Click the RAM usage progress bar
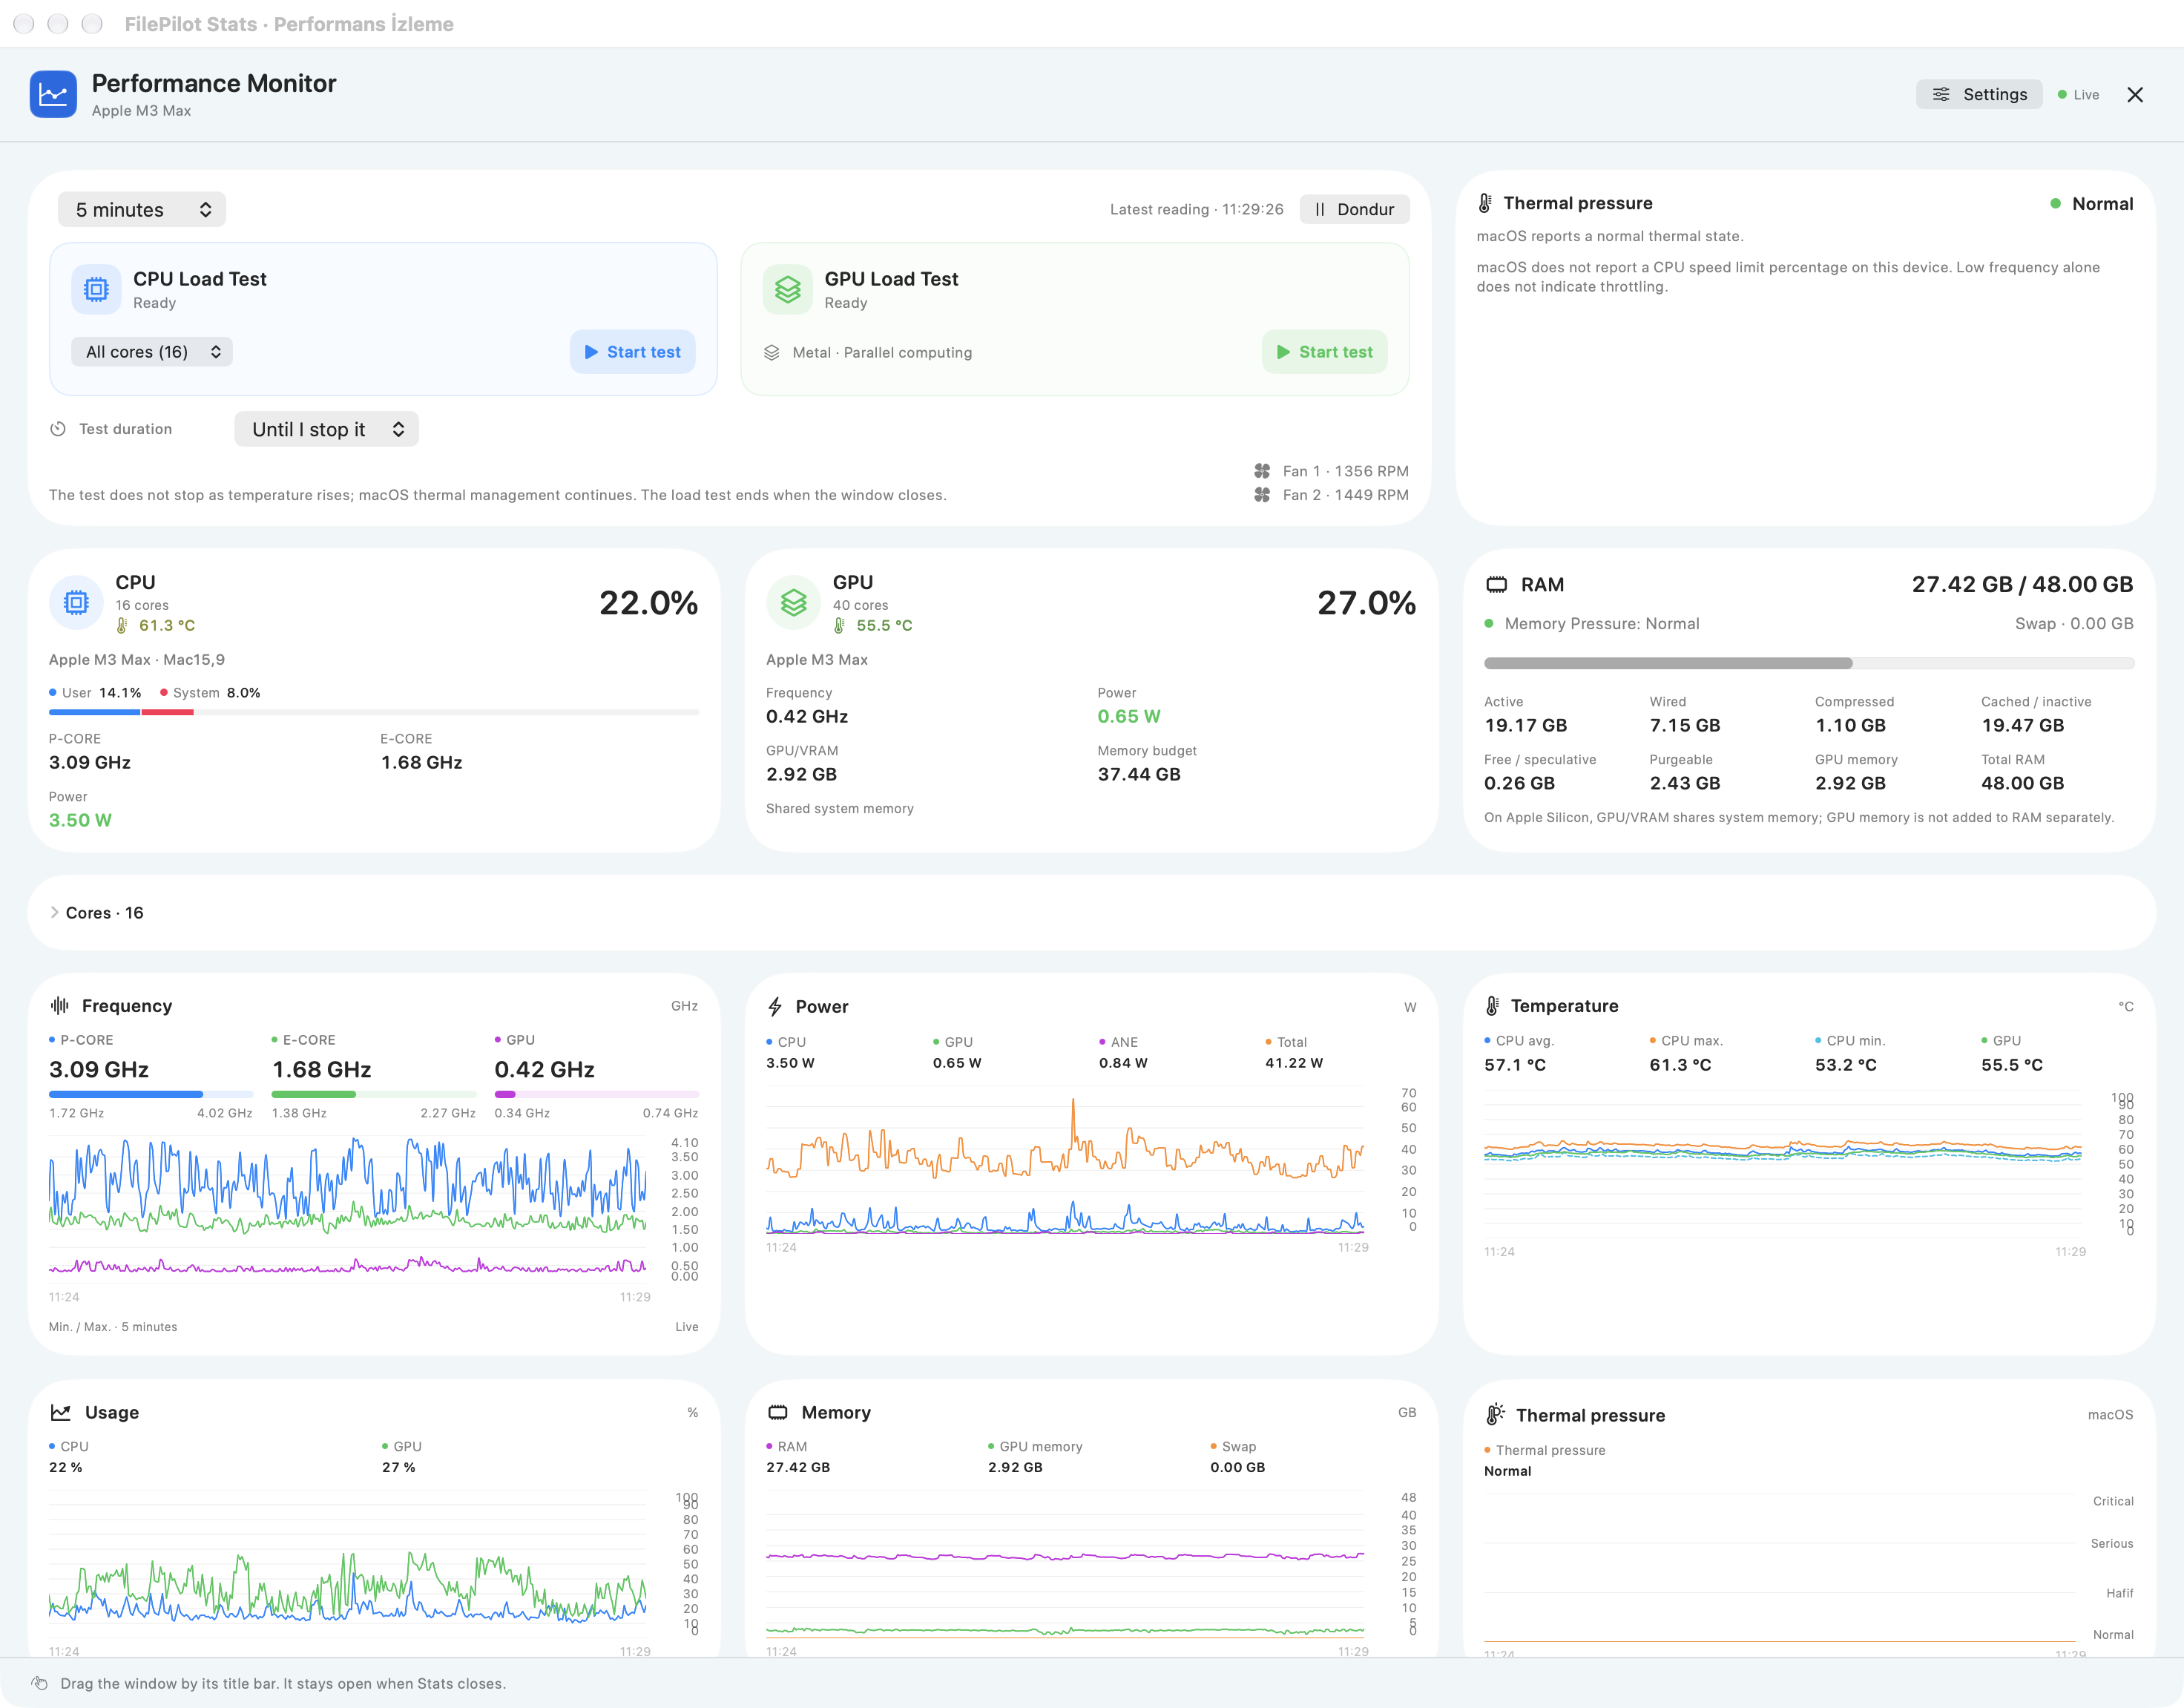 [1809, 663]
